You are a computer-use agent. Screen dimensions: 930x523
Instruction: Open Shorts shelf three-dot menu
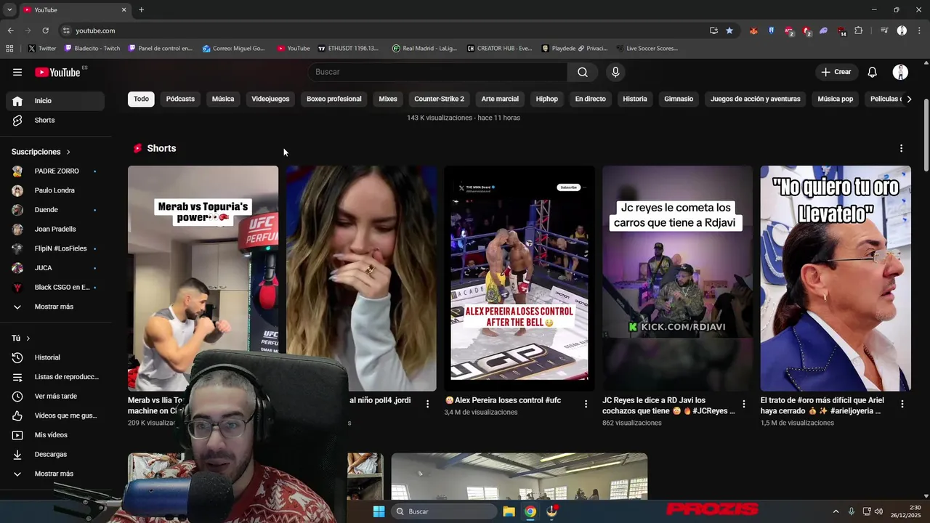902,148
